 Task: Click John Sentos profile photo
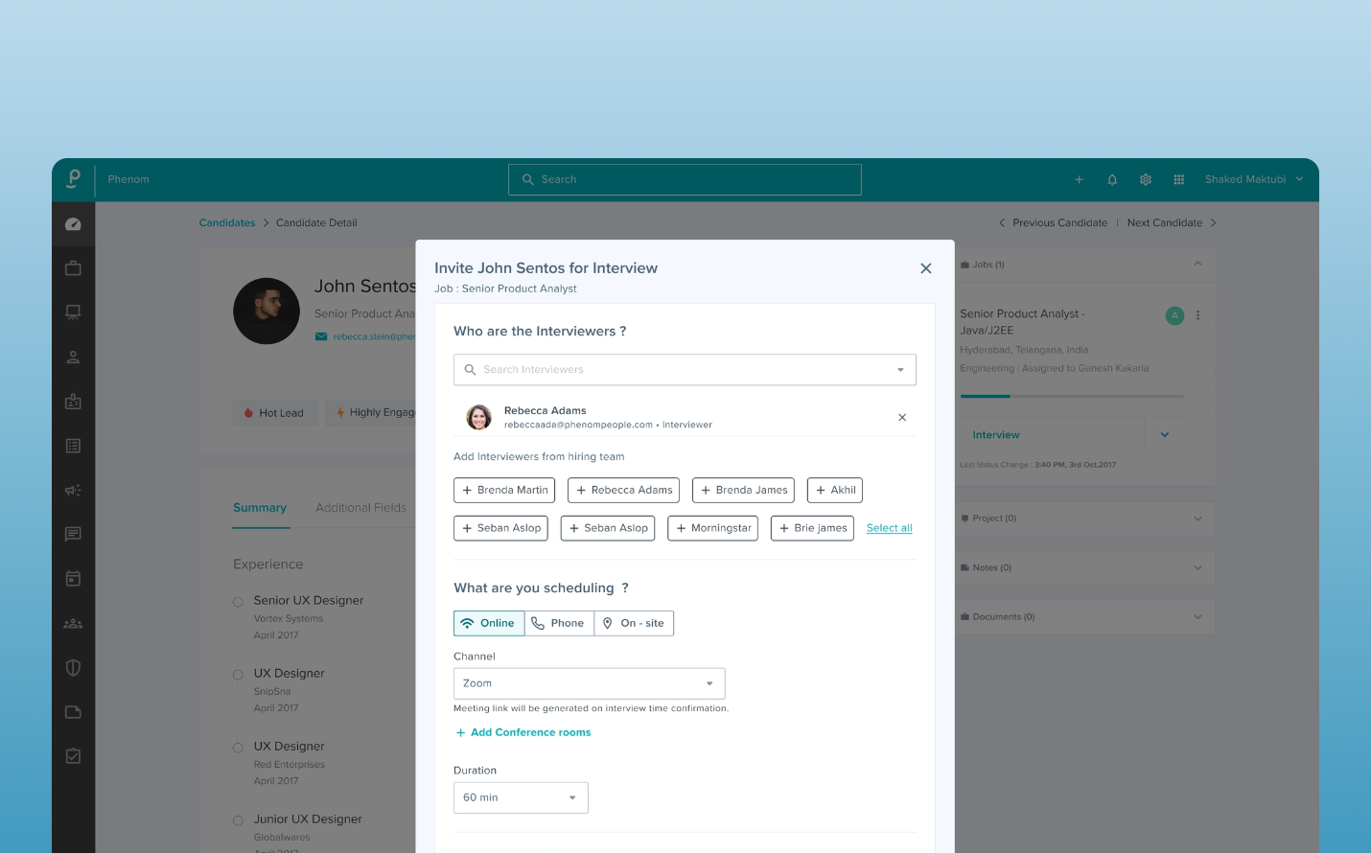267,311
